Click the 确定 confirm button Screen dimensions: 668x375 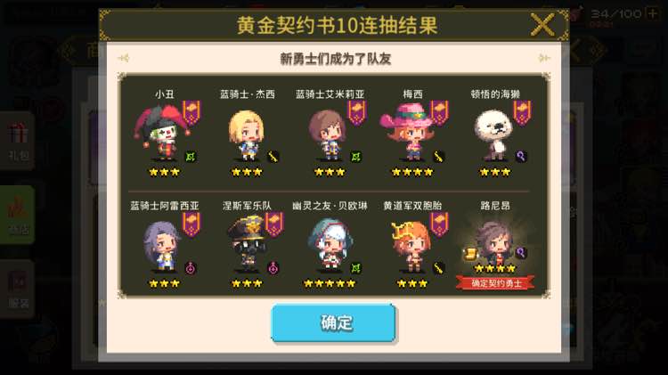point(333,322)
